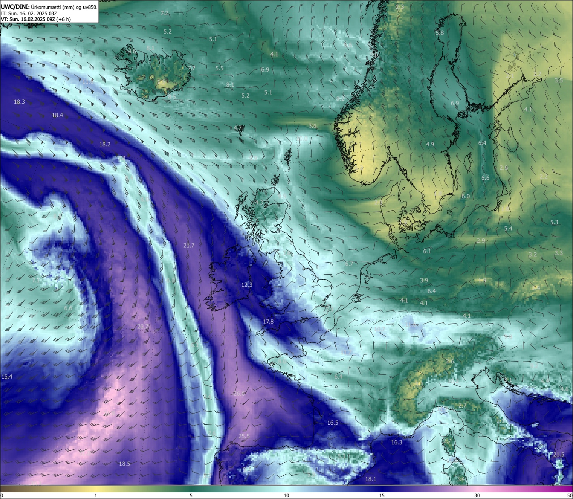Click the map value 18.2

[x=105, y=145]
